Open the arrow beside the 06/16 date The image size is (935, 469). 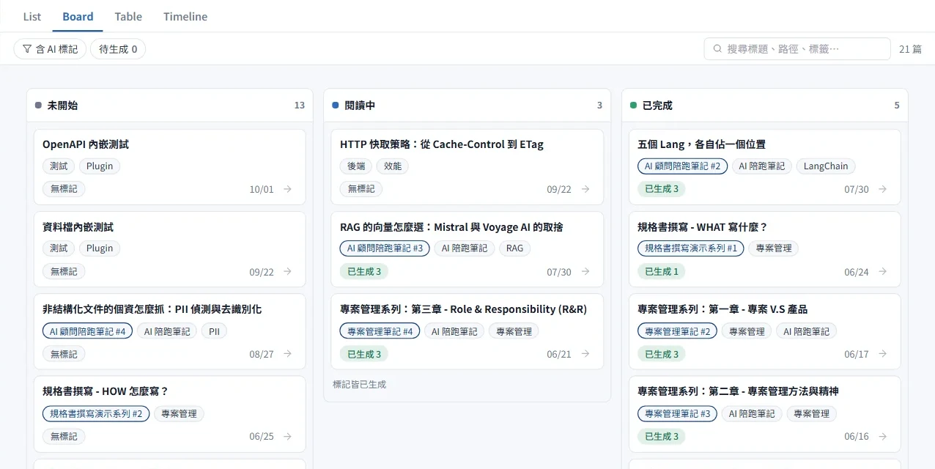(883, 436)
